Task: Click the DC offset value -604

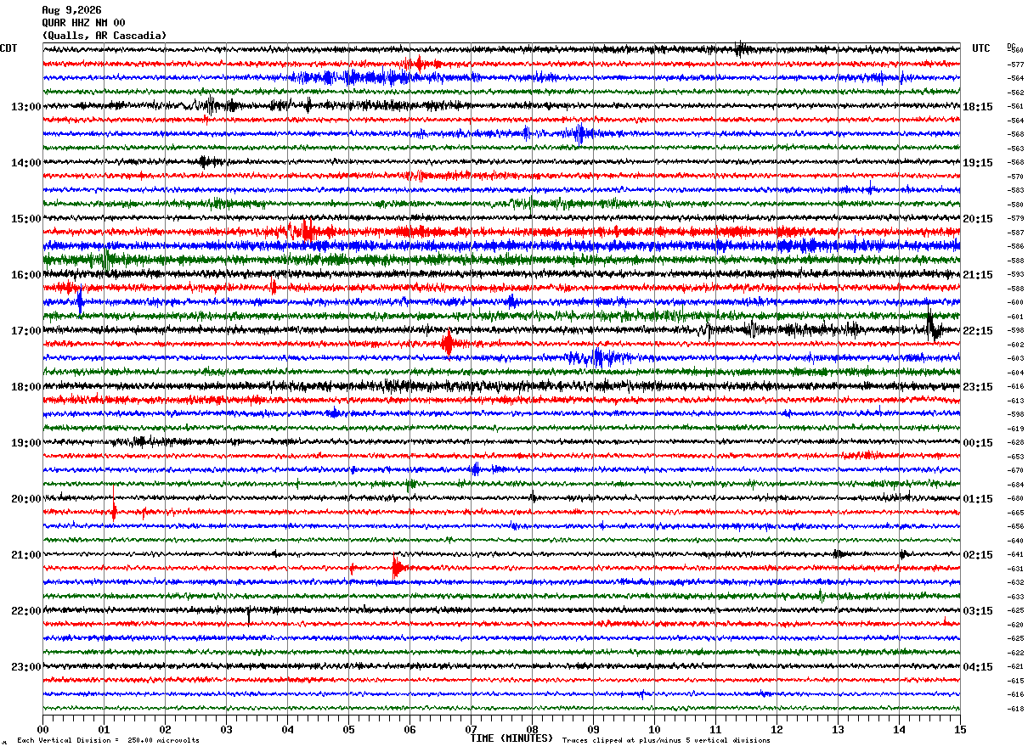Action: tap(1015, 373)
